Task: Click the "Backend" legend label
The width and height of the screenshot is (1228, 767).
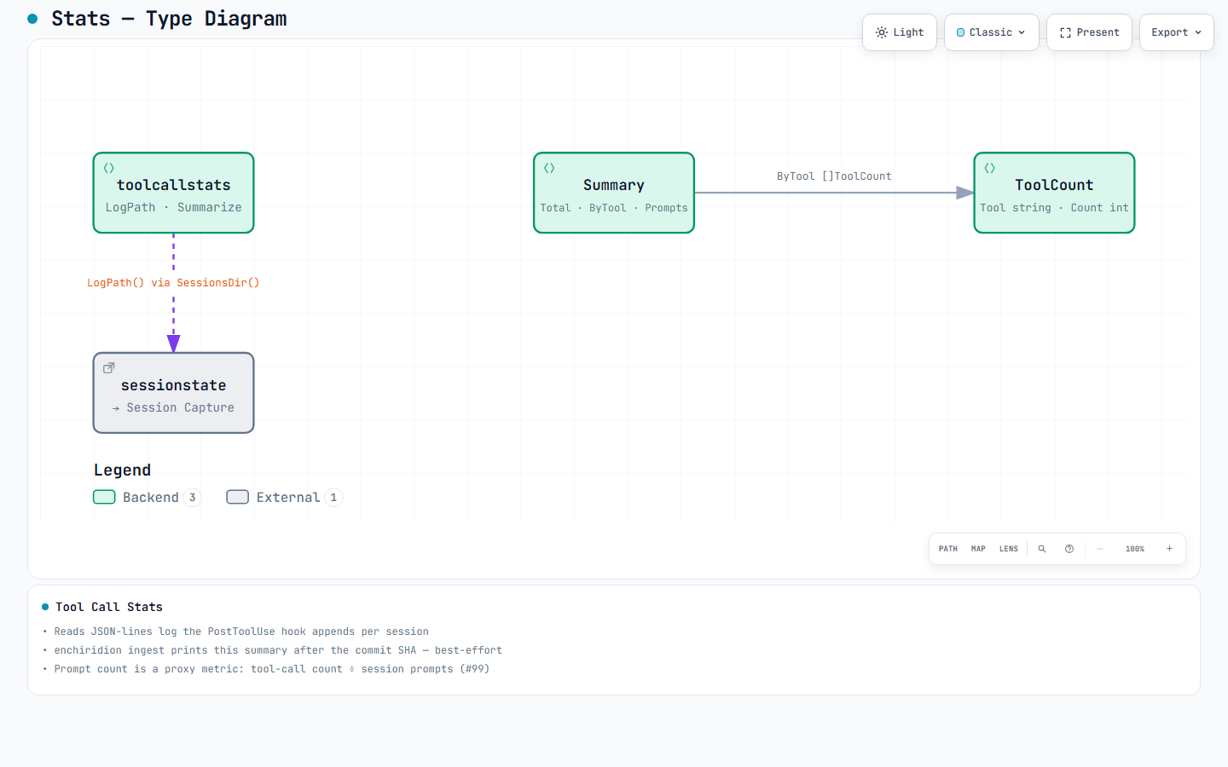Action: 151,498
